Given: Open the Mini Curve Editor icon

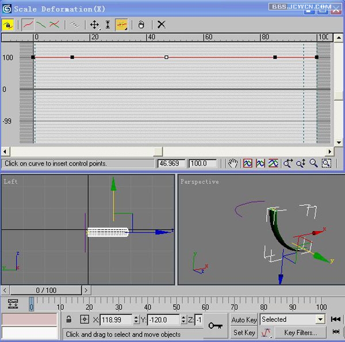Looking at the screenshot, I should 13,304.
